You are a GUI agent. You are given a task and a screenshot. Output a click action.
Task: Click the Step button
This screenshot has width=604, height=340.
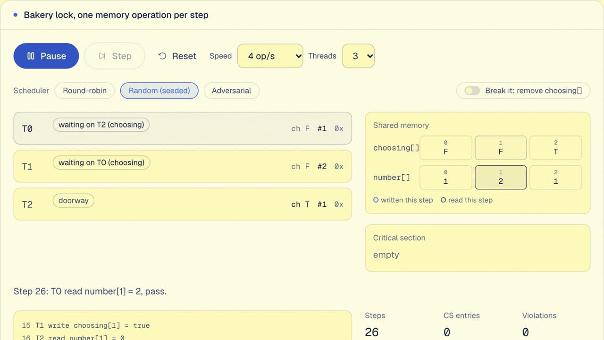115,56
